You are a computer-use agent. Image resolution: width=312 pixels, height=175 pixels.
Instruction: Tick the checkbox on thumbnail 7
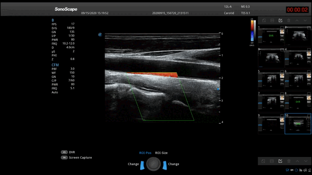click(x=282, y=93)
